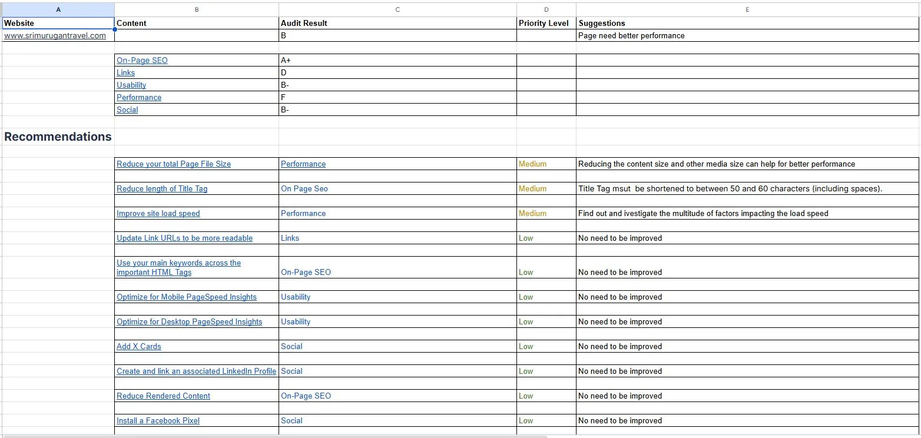921x438 pixels.
Task: Select the Priority Level header cell
Action: tap(546, 23)
